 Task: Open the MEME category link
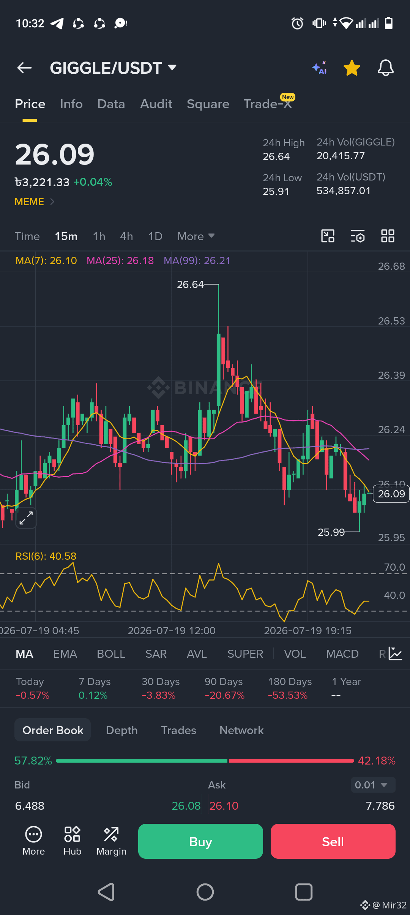[35, 202]
